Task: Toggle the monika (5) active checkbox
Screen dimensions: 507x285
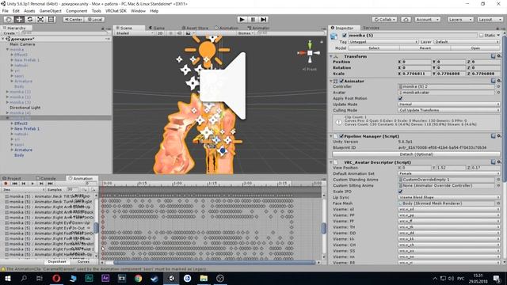Action: click(x=345, y=35)
